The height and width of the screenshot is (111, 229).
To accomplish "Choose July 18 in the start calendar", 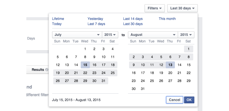I will click(112, 65).
